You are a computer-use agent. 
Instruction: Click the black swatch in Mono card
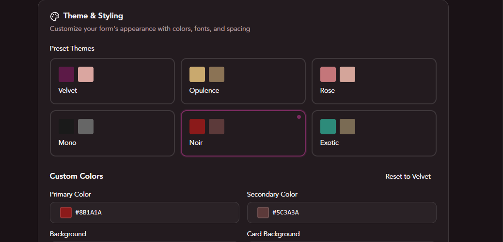pyautogui.click(x=66, y=127)
